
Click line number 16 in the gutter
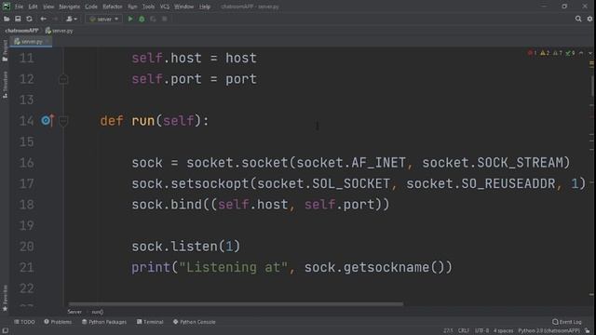(x=27, y=163)
